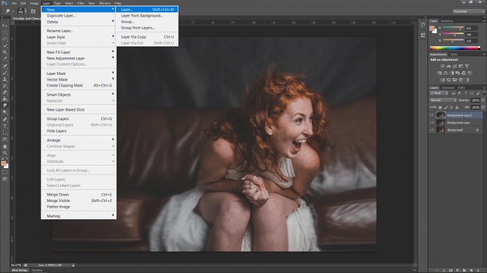
Task: Select the Horizontal Type tool
Action: point(4,126)
